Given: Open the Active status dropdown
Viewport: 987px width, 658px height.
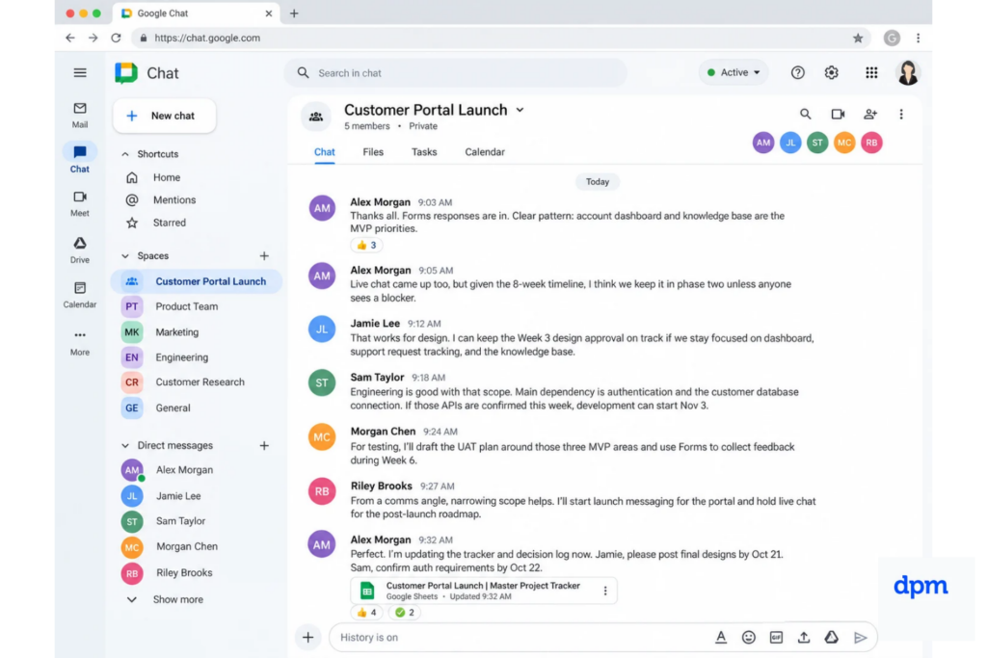Looking at the screenshot, I should coord(734,73).
